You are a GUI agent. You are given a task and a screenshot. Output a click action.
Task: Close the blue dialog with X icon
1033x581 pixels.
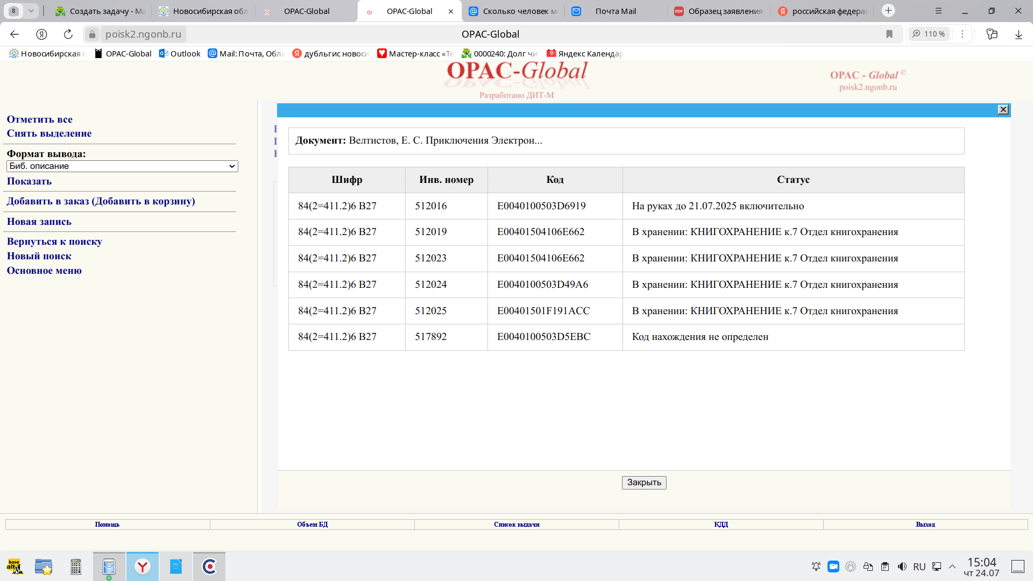click(x=1003, y=110)
